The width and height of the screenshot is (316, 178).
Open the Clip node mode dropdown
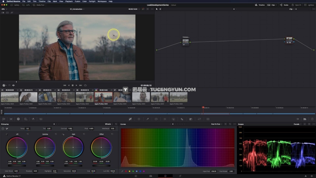click(x=292, y=9)
